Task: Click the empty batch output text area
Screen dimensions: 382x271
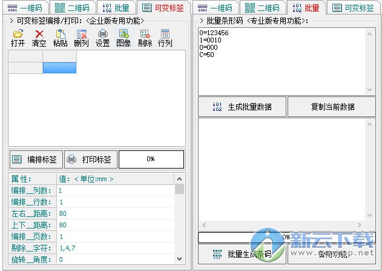Action: coord(282,170)
